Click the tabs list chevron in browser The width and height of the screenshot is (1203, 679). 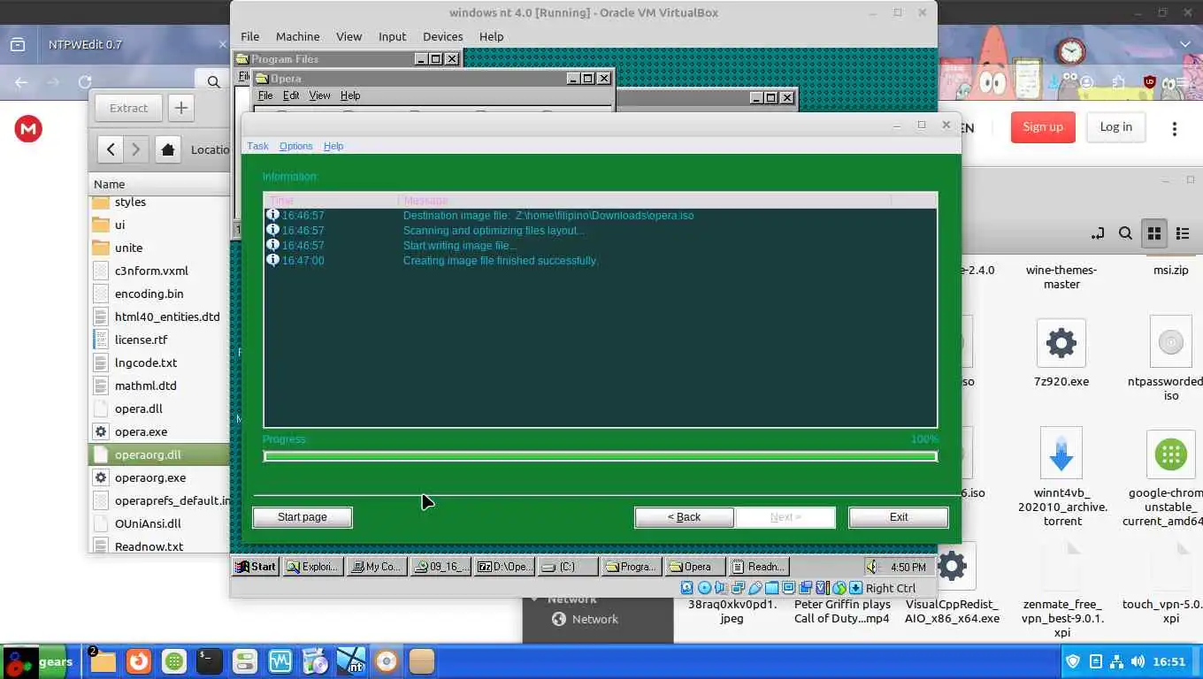pos(1185,44)
